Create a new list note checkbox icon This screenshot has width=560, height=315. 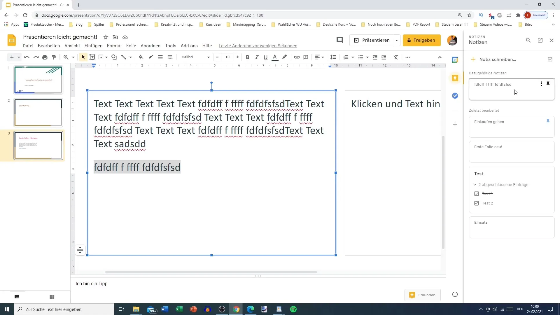click(550, 59)
